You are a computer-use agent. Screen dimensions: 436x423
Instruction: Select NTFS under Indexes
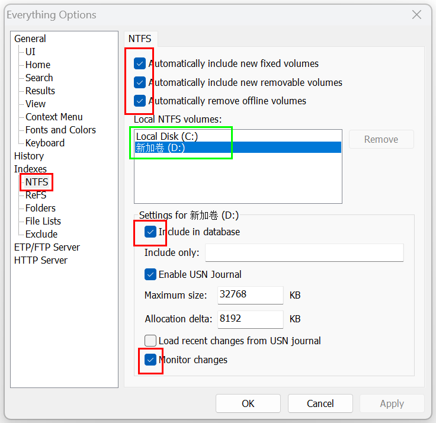[x=37, y=182]
